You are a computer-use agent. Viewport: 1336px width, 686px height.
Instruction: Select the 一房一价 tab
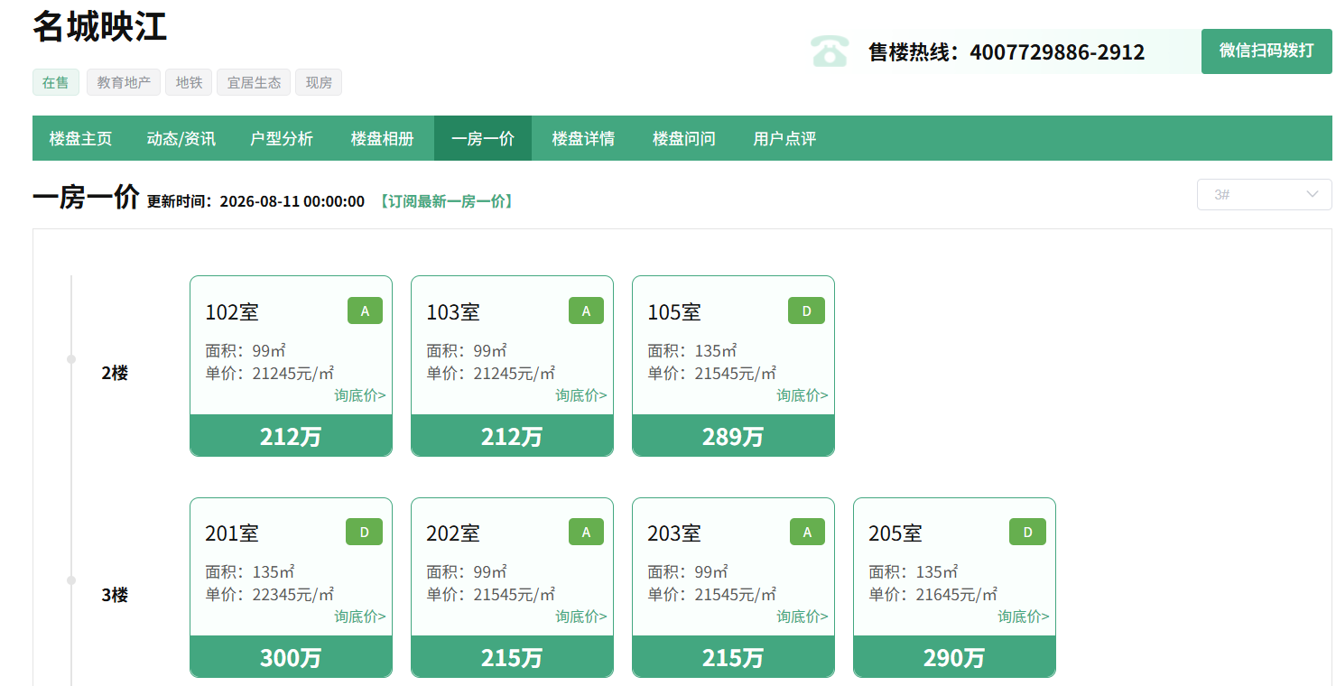click(483, 138)
